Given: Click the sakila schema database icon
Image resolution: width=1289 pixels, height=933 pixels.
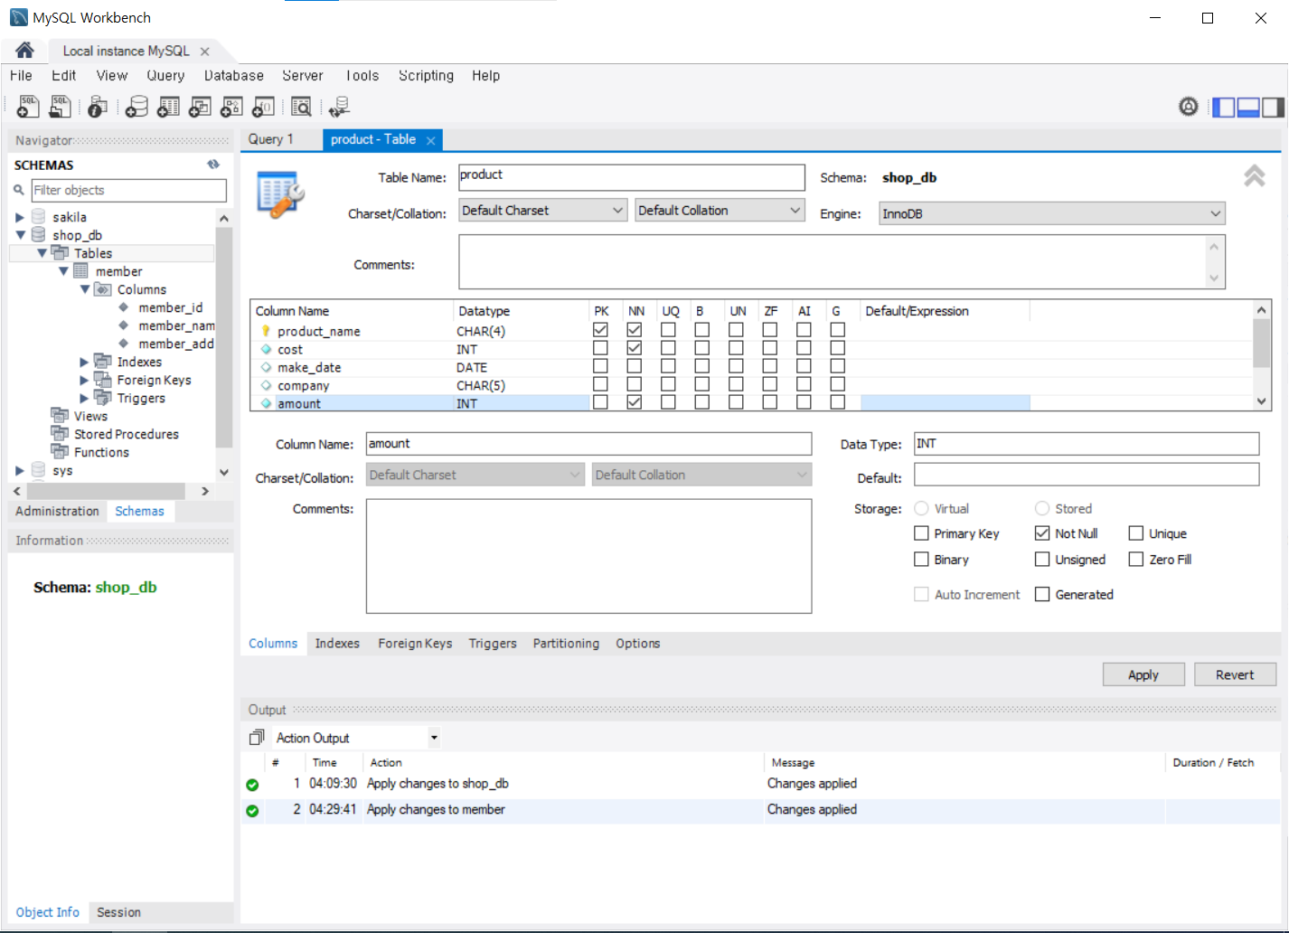Looking at the screenshot, I should pyautogui.click(x=39, y=216).
